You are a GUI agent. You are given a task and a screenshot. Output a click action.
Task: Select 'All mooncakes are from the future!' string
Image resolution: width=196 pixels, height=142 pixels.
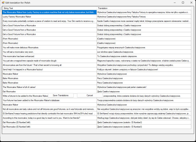[49, 65]
